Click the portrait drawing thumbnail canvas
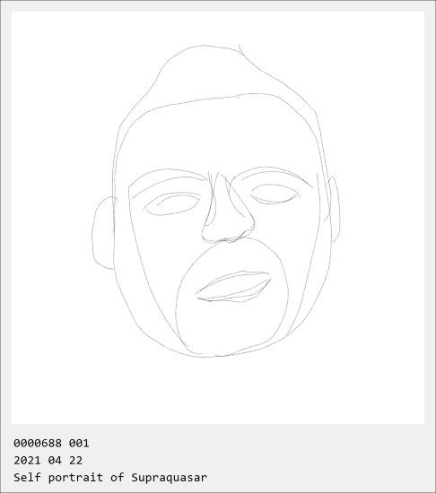 [218, 218]
